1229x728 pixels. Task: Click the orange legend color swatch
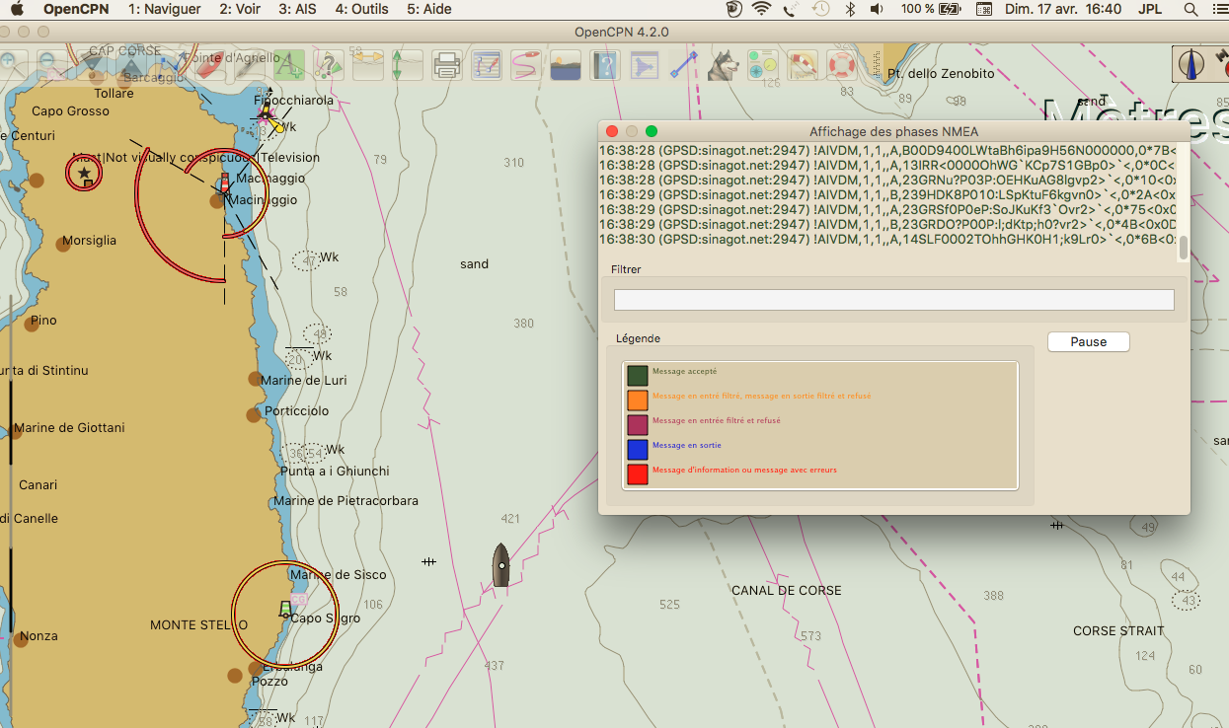click(638, 400)
